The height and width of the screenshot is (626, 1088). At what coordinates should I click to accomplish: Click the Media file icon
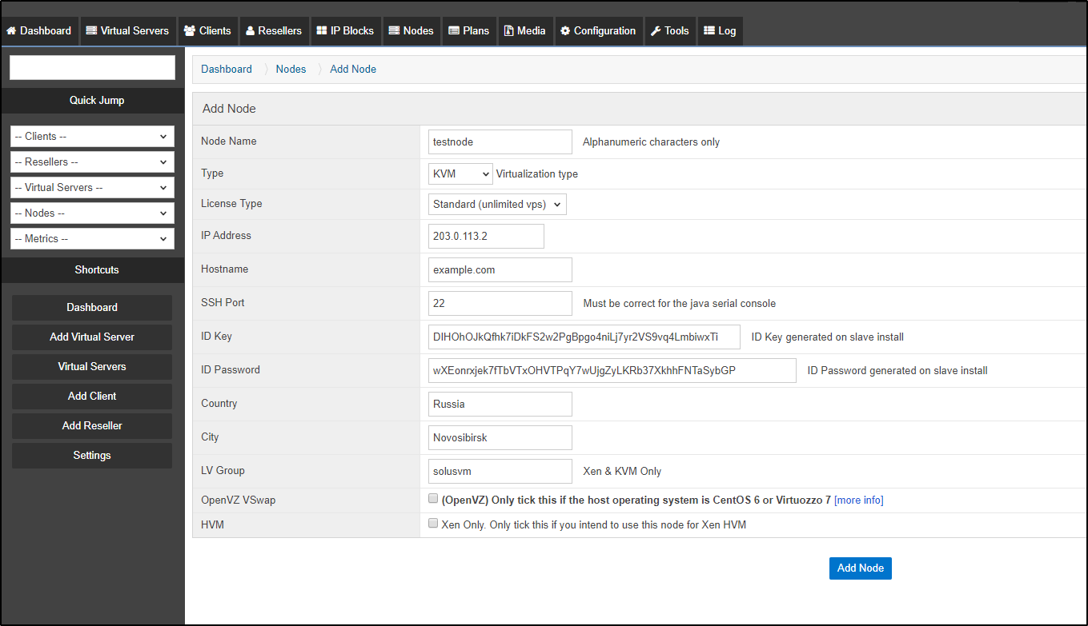(x=509, y=31)
